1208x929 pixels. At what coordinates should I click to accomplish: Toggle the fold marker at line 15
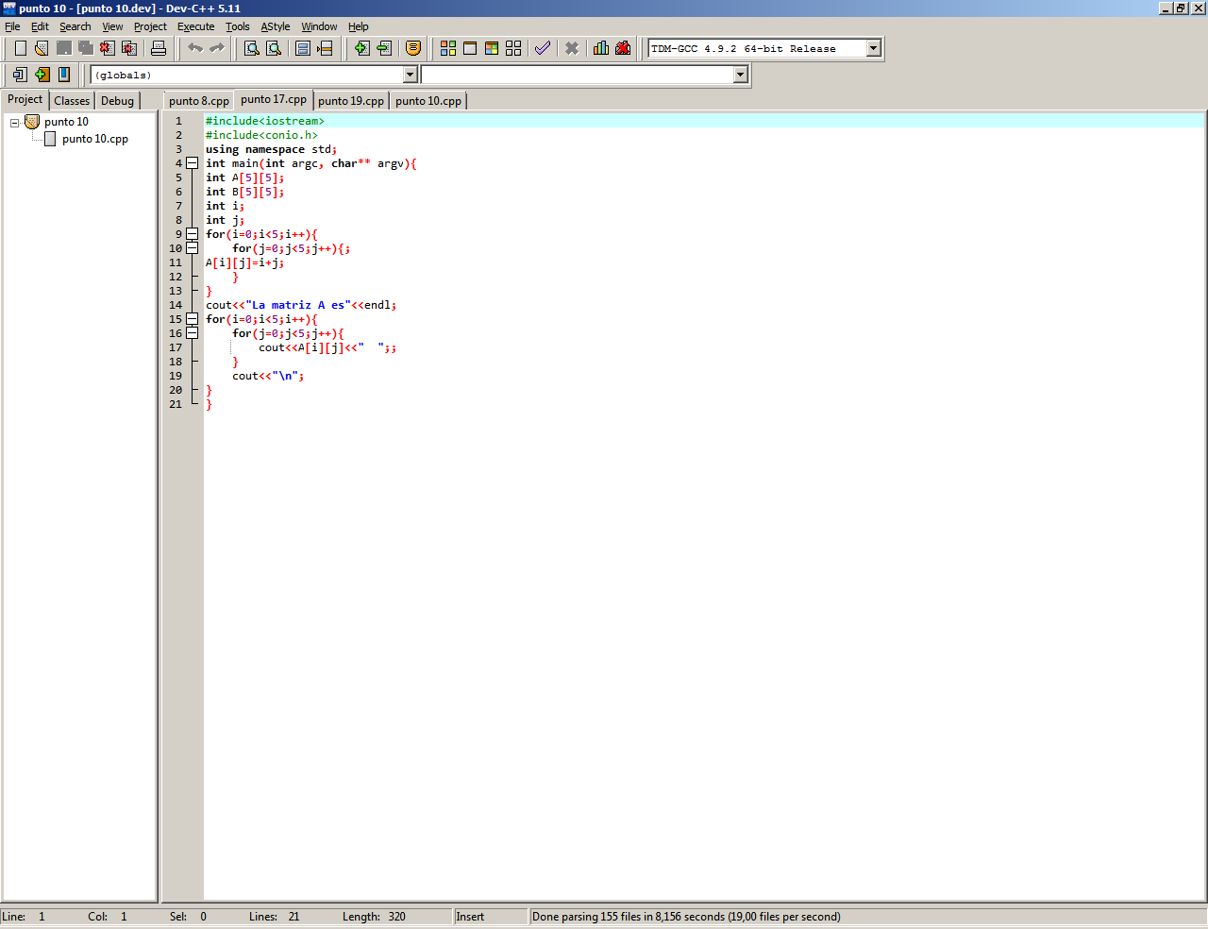pos(192,319)
